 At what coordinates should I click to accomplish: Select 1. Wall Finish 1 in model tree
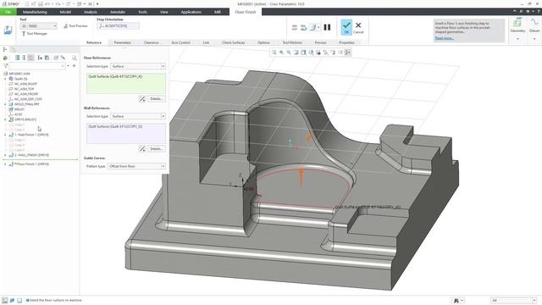click(x=31, y=135)
